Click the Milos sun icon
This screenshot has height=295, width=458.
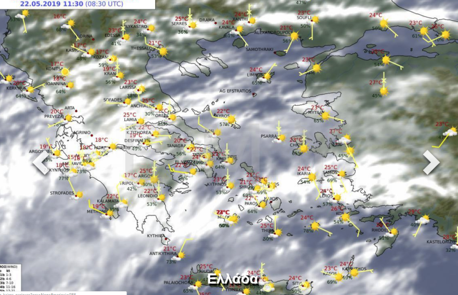click(x=233, y=219)
